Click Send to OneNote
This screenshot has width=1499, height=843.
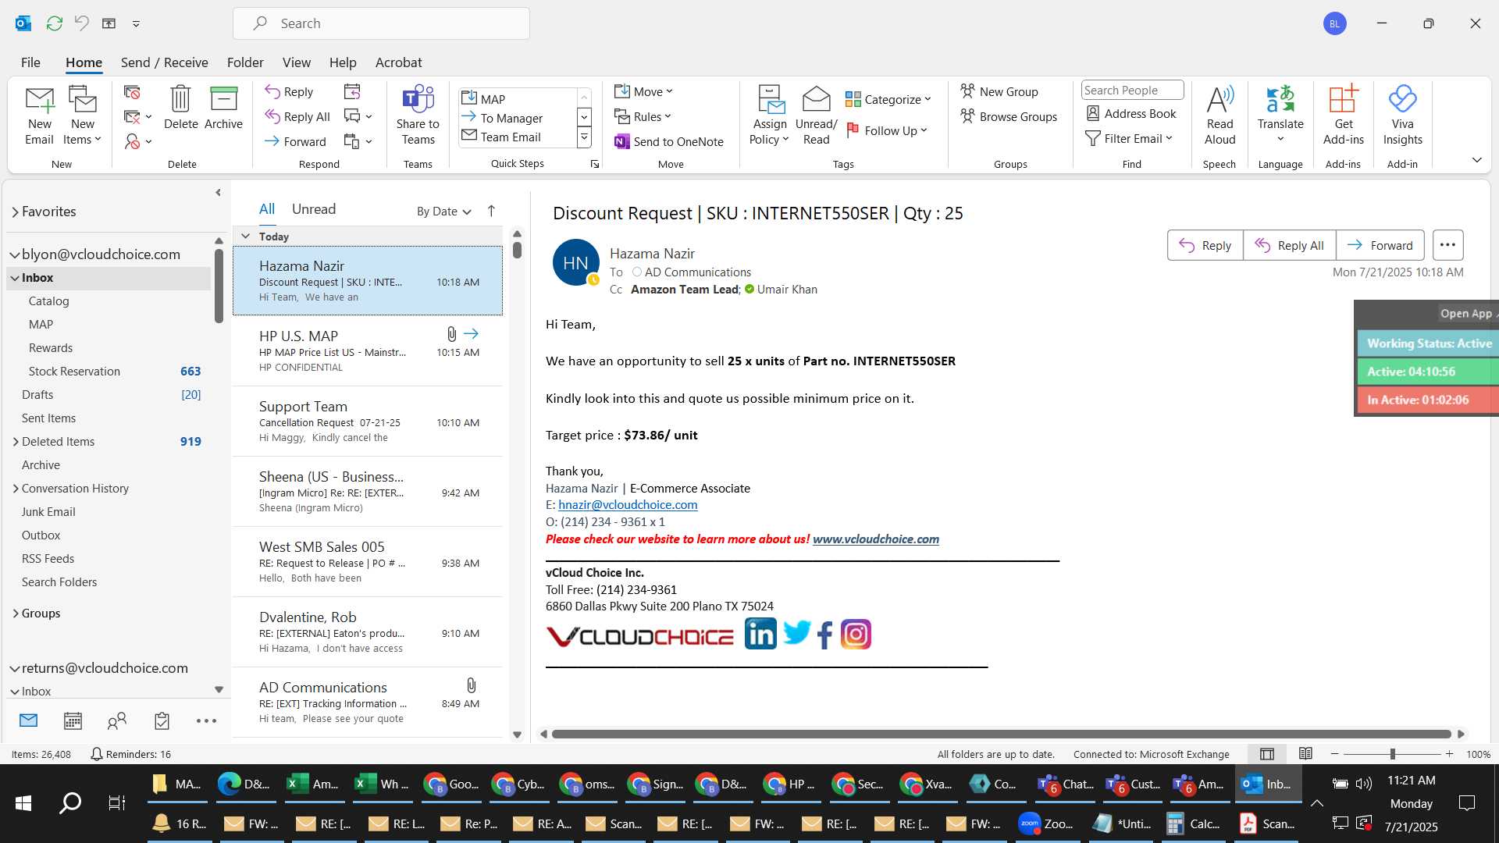[x=669, y=141]
